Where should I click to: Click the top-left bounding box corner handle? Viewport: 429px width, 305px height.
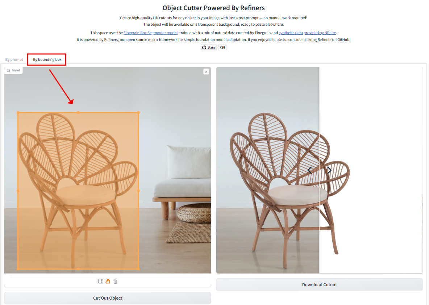pos(18,112)
